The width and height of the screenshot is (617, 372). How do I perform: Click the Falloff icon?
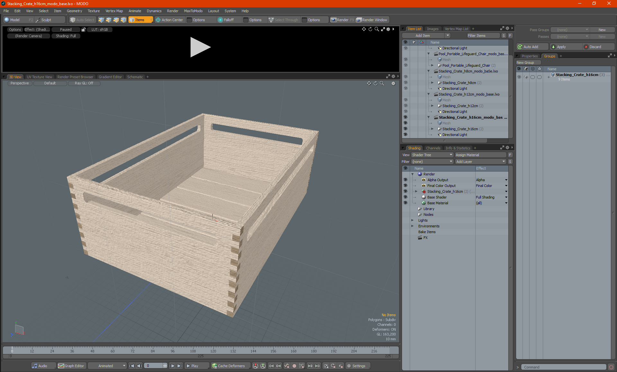pyautogui.click(x=220, y=20)
